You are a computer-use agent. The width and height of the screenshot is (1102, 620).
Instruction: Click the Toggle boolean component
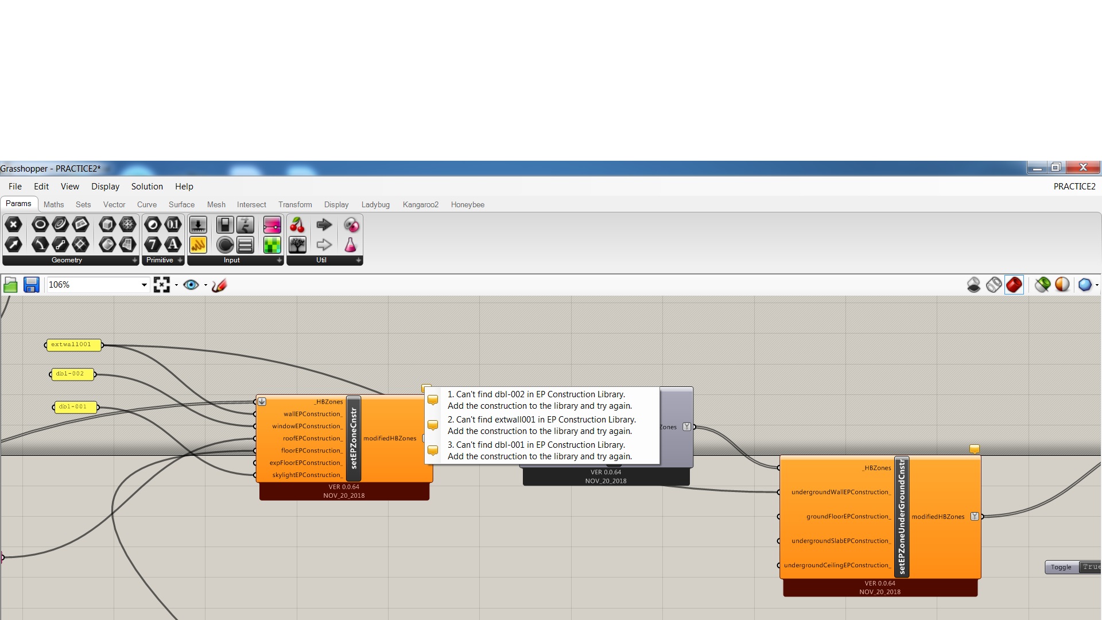point(1061,567)
